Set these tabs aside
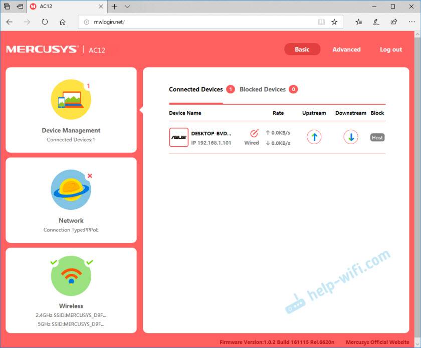Viewport: 421px width, 348px height. click(x=20, y=7)
